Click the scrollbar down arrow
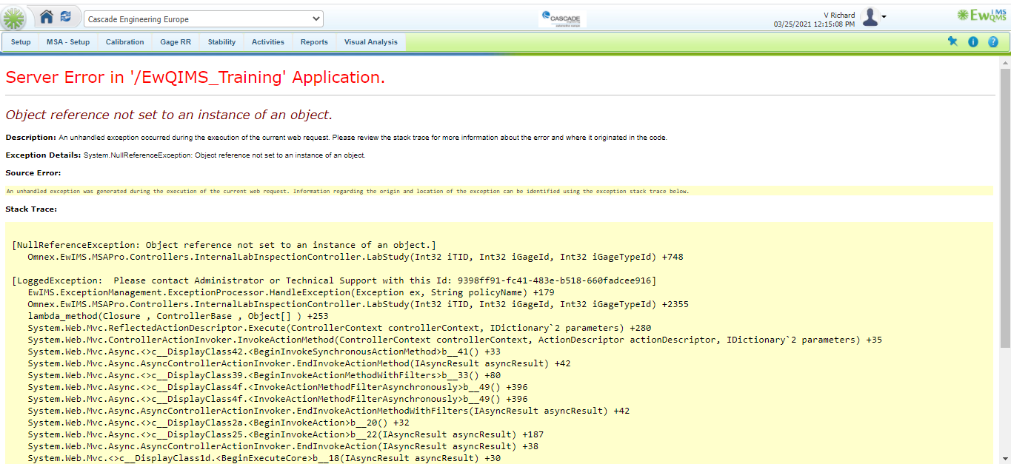 pyautogui.click(x=1005, y=458)
